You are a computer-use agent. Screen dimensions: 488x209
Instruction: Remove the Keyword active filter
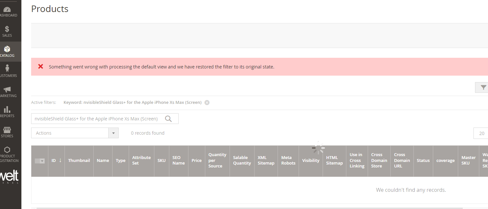[207, 102]
